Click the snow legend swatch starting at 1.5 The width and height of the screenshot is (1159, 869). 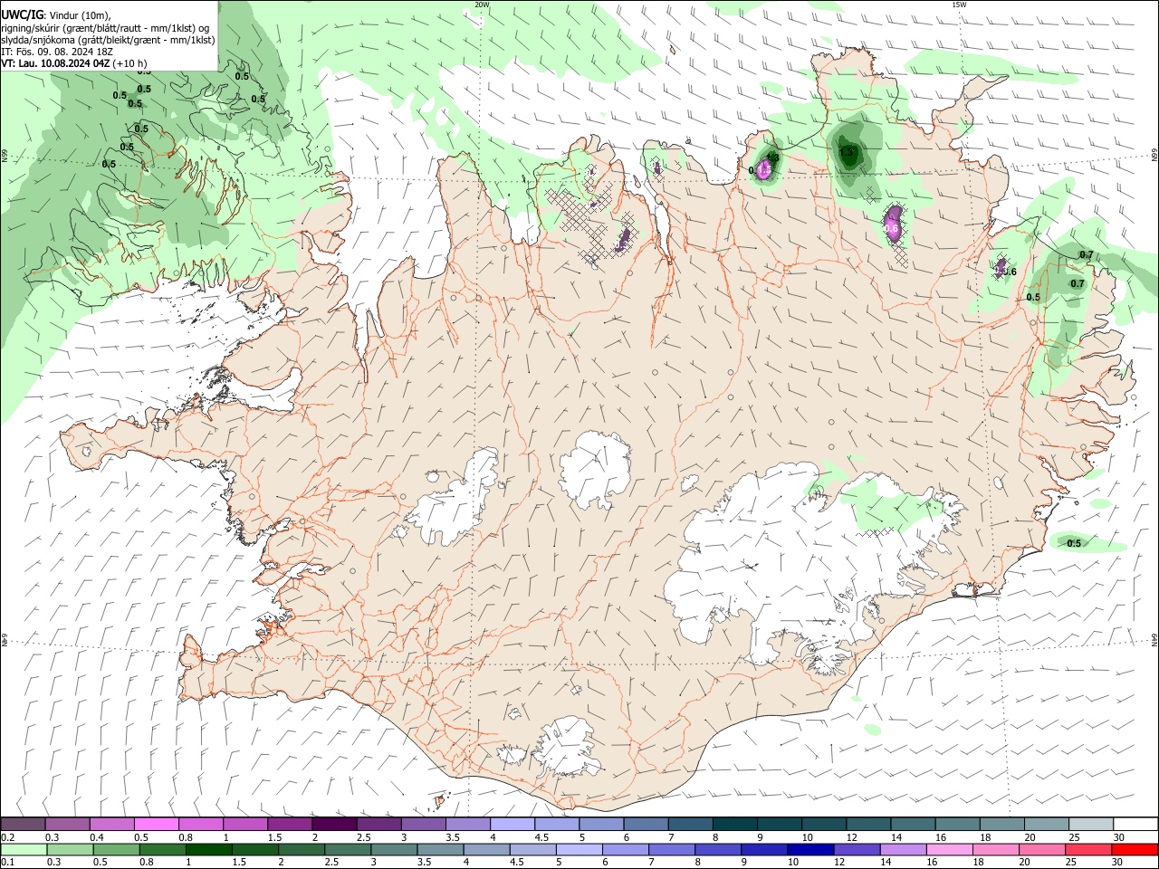coord(290,824)
